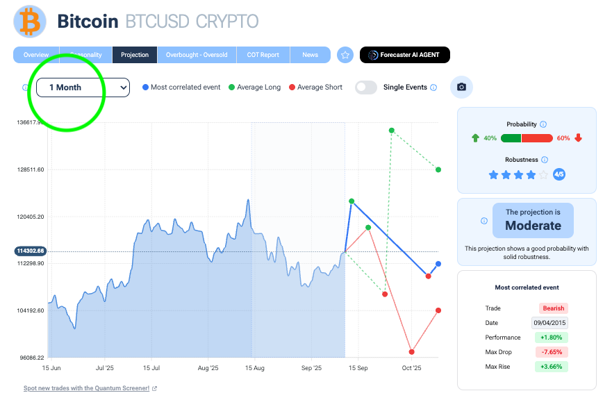
Task: Click the 60% downward probability value
Action: pyautogui.click(x=563, y=138)
